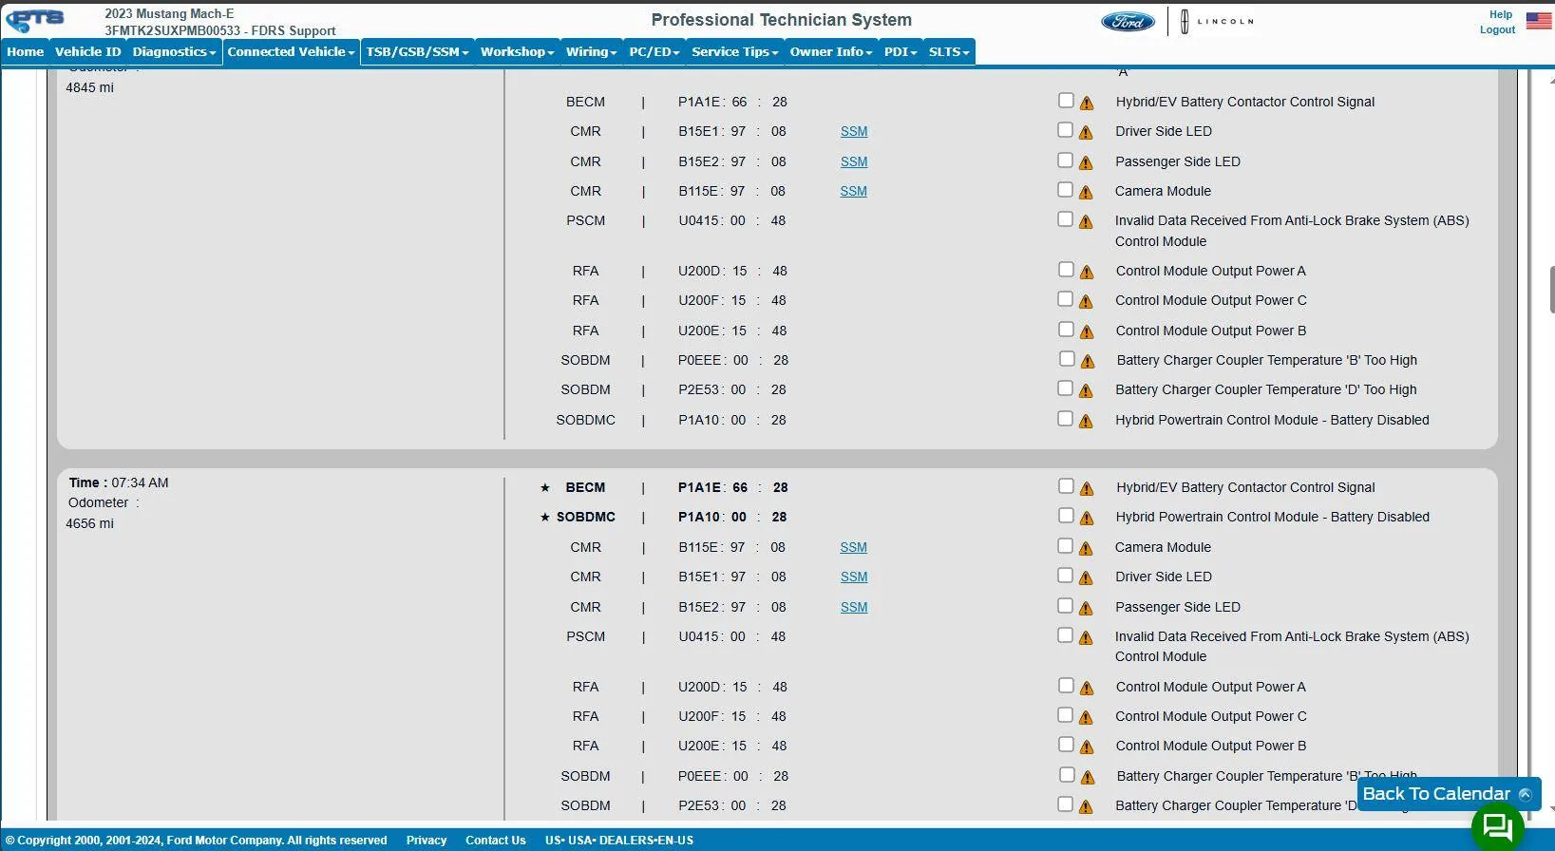Expand the PC/ED menu
The image size is (1555, 851).
tap(654, 52)
